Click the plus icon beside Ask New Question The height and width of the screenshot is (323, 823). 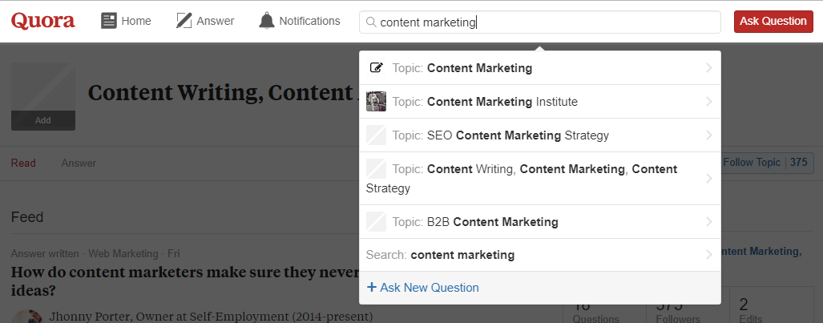(371, 288)
